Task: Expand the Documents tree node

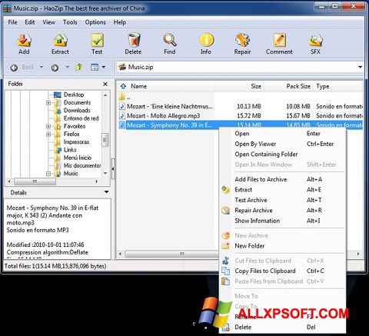Action: (48, 103)
